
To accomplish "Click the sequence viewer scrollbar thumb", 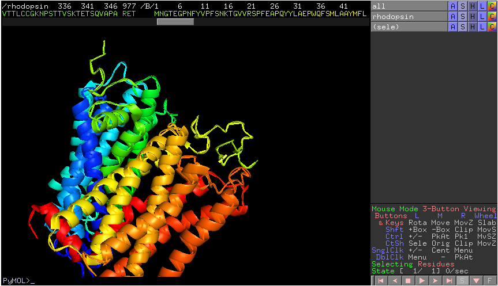I will [x=175, y=22].
